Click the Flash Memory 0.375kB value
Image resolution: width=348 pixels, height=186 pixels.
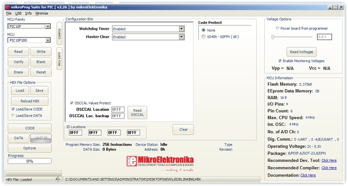pos(305,84)
